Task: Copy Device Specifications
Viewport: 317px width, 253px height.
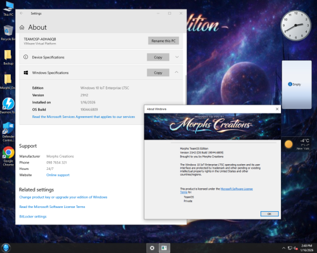Action: [158, 57]
